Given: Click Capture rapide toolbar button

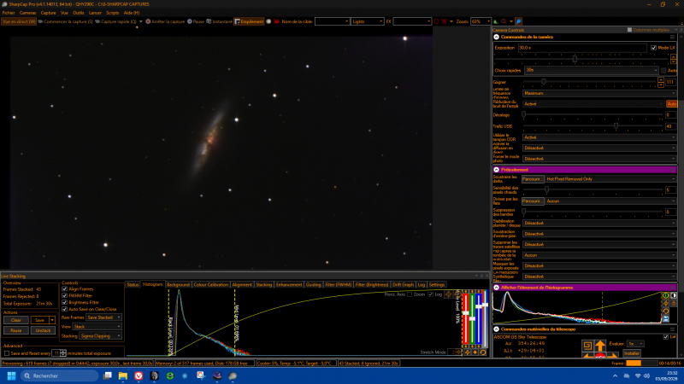Looking at the screenshot, I should pyautogui.click(x=116, y=21).
